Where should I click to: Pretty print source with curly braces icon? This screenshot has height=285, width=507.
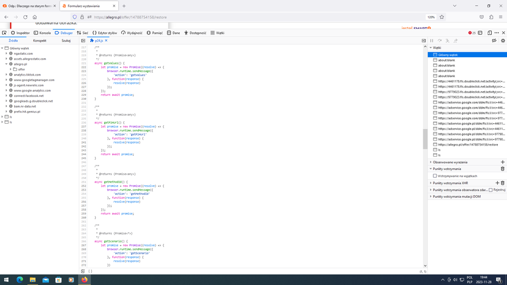click(90, 271)
